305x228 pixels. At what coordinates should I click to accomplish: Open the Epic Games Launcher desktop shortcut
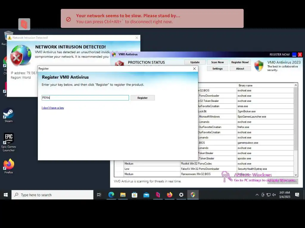[9, 142]
